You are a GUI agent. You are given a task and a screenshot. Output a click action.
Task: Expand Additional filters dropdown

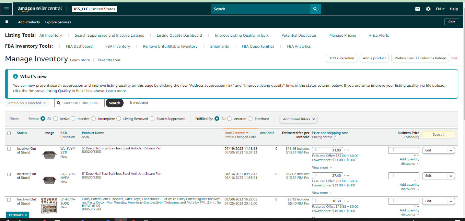tap(299, 119)
